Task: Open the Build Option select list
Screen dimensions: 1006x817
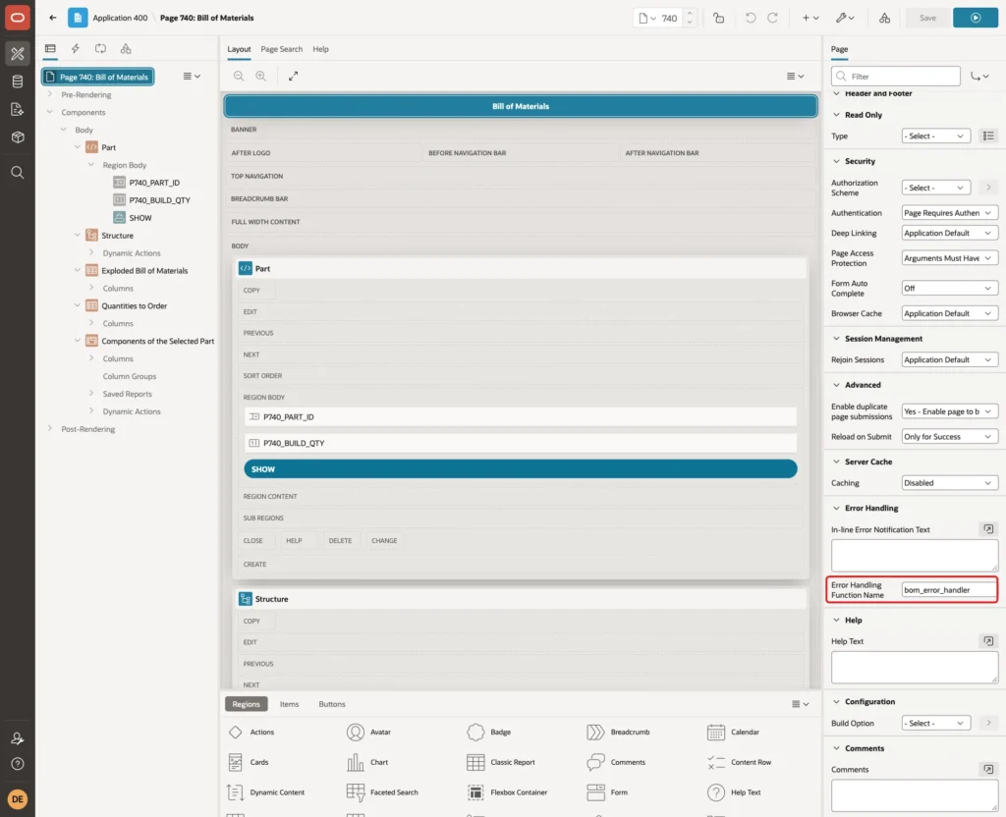Action: 936,724
